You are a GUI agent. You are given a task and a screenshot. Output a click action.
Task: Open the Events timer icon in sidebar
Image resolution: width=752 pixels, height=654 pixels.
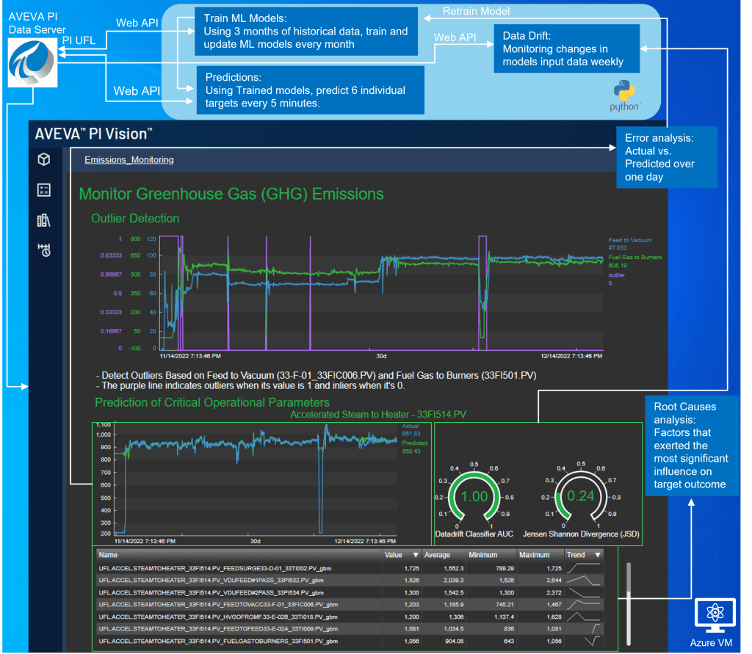pos(44,250)
